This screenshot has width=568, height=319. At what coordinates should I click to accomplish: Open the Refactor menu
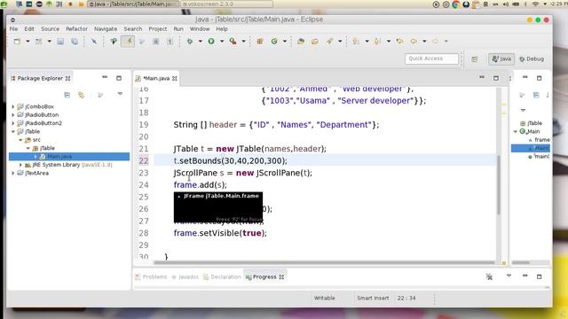tap(76, 29)
